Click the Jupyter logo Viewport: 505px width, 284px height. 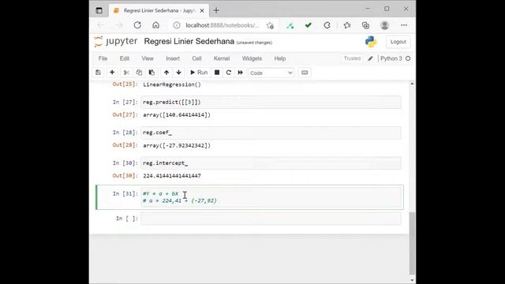(x=116, y=42)
